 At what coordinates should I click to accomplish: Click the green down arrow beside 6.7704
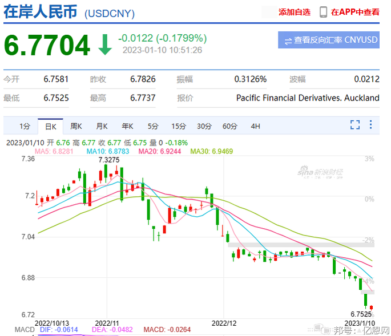[x=105, y=44]
